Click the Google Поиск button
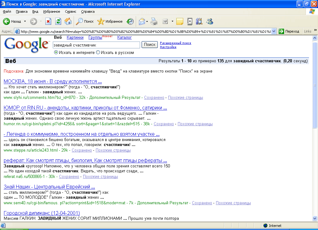This screenshot has width=318, height=230. pos(150,45)
